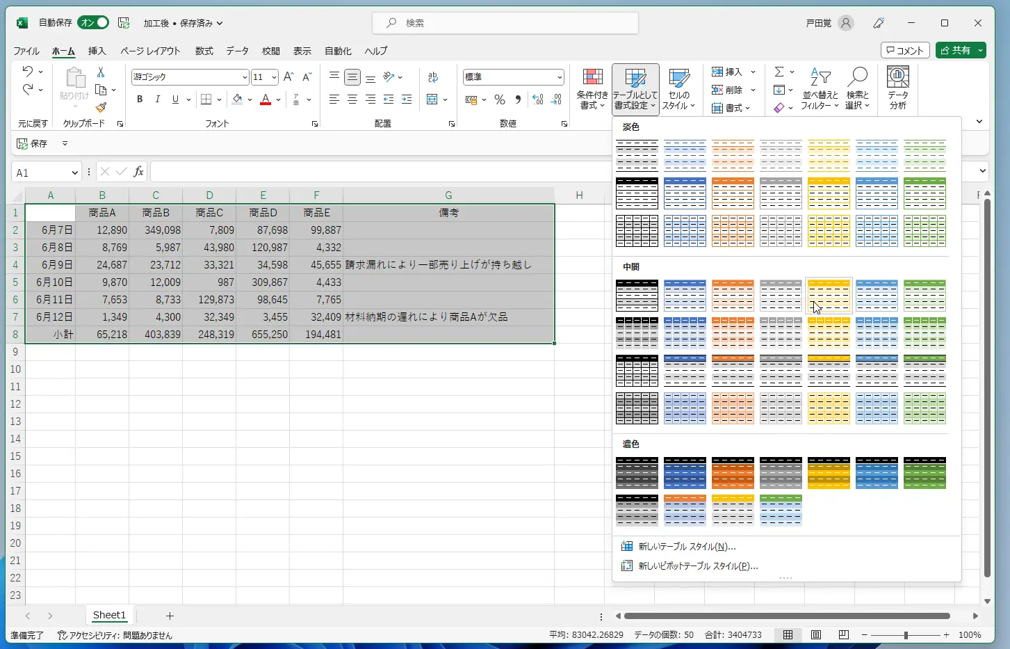The image size is (1010, 649).
Task: Click the insert function fx icon
Action: [x=139, y=172]
